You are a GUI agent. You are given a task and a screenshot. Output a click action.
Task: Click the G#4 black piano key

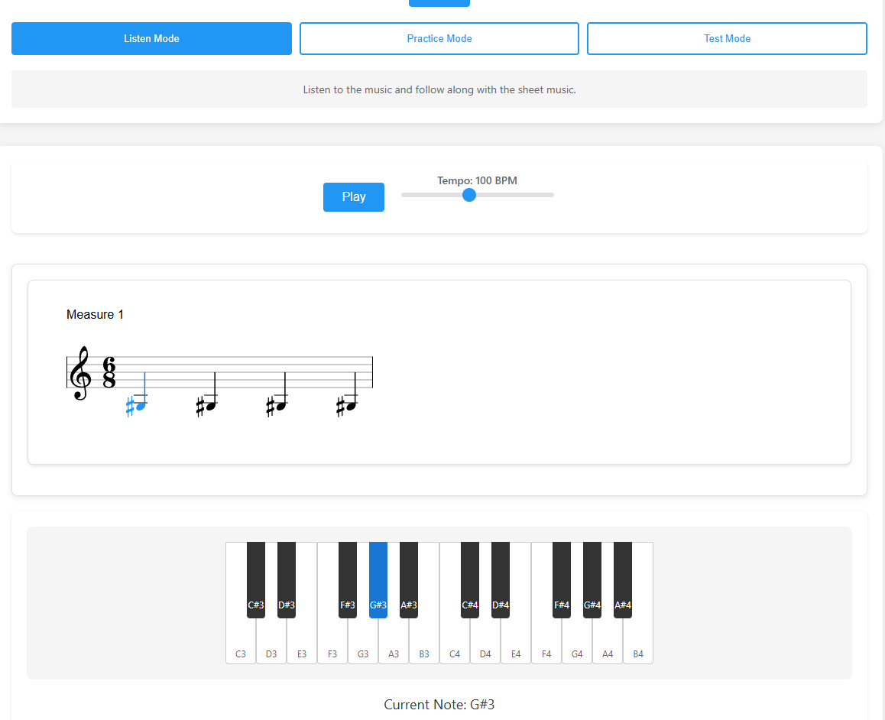[x=592, y=580]
